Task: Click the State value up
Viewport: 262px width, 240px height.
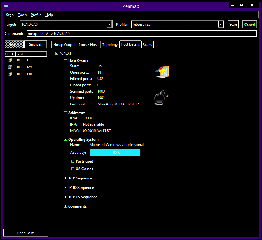Action: point(100,66)
